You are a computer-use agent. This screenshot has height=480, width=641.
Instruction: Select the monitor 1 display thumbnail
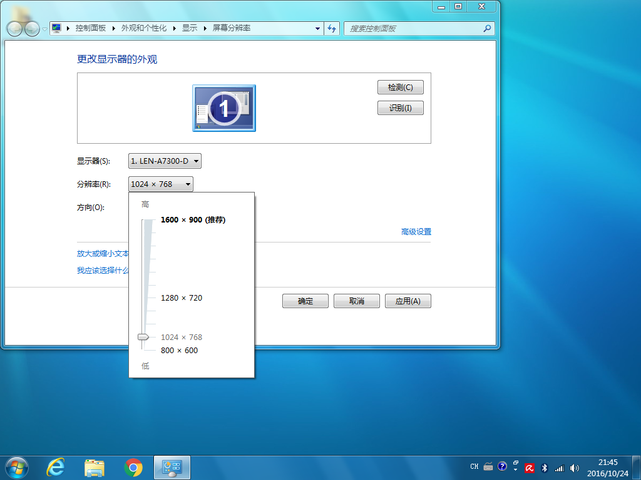[x=224, y=108]
